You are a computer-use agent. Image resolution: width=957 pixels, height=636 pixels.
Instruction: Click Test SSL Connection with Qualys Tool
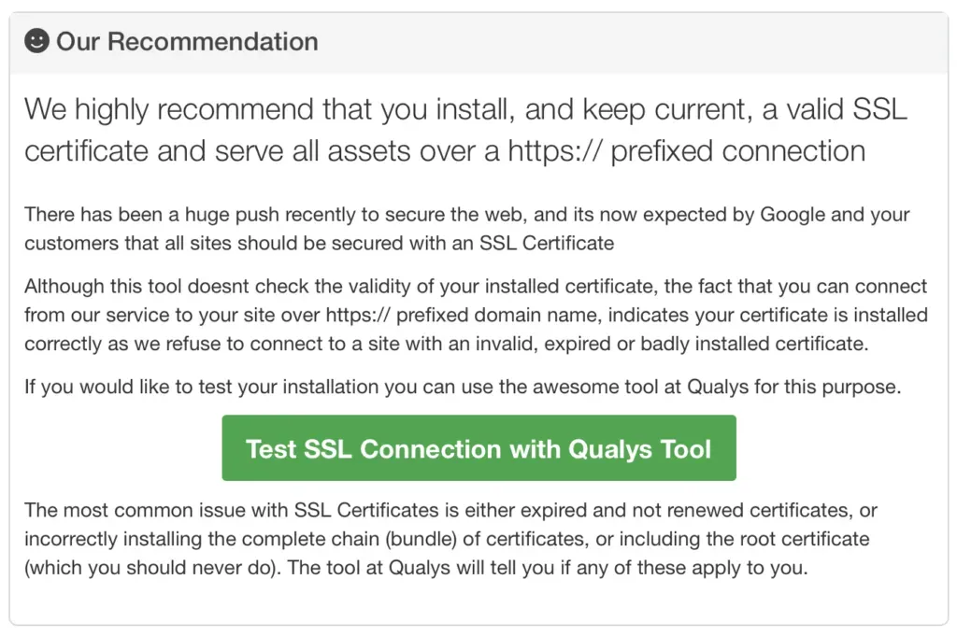coord(478,447)
